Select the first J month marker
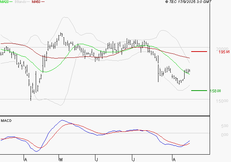231x162 pixels. click(97, 159)
